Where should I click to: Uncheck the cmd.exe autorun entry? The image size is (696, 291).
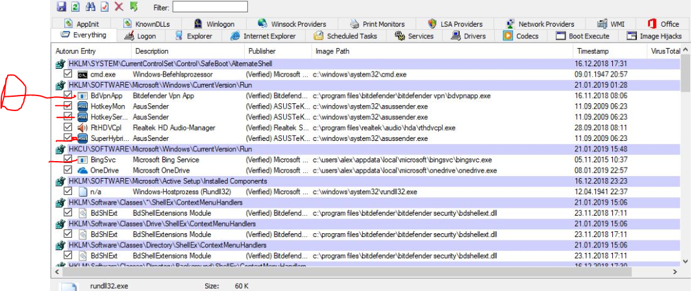pyautogui.click(x=68, y=74)
